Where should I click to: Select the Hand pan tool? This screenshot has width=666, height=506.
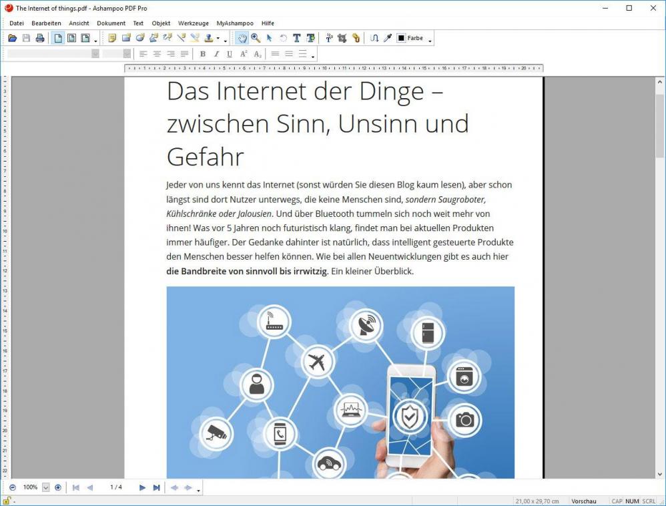pyautogui.click(x=242, y=39)
